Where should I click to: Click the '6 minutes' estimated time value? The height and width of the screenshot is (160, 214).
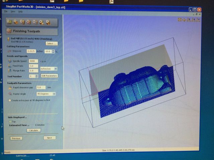click(40, 125)
